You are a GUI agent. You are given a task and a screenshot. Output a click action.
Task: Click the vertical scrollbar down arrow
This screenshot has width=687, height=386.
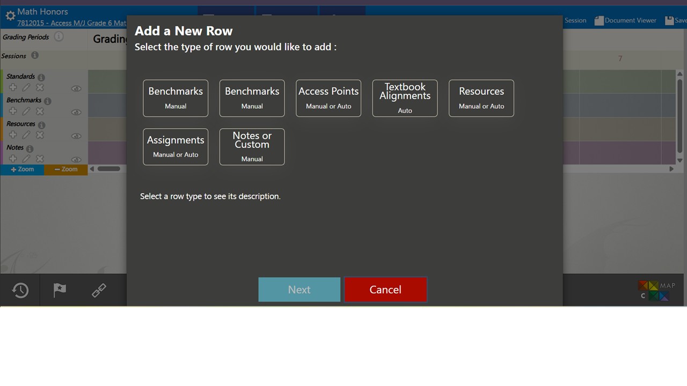[679, 160]
